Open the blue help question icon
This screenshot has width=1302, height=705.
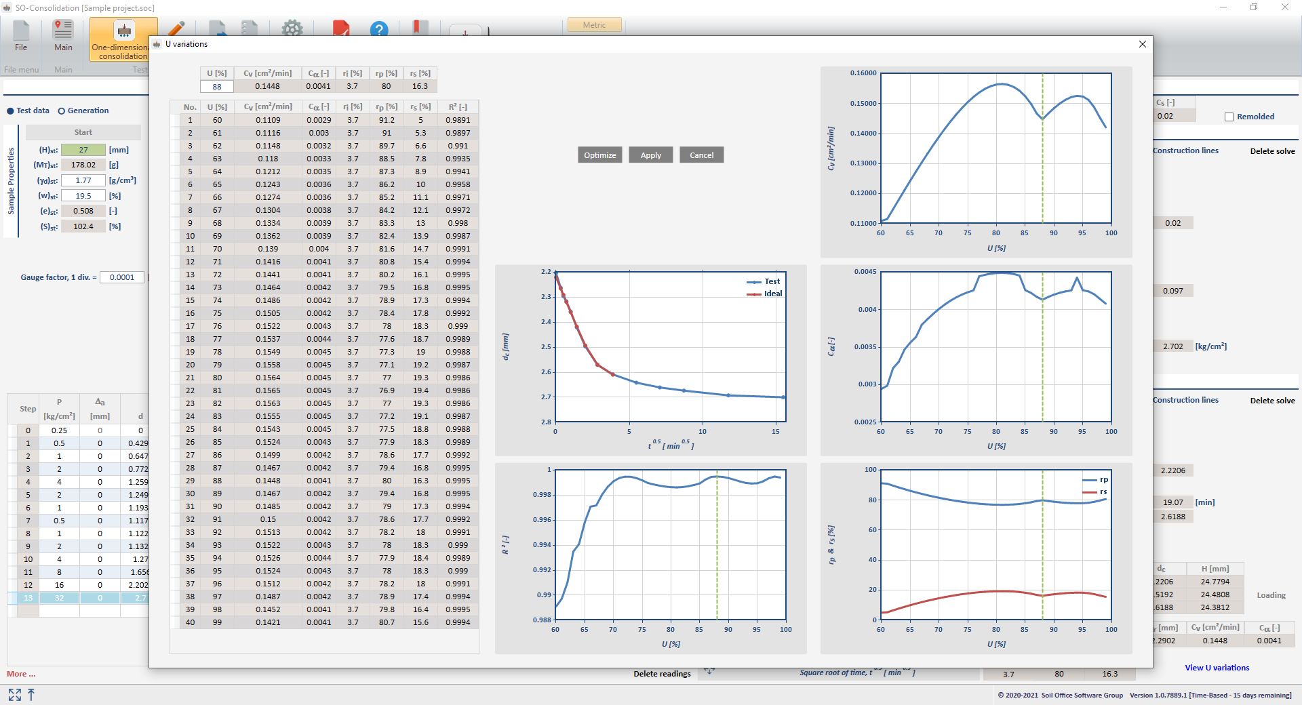tap(379, 29)
